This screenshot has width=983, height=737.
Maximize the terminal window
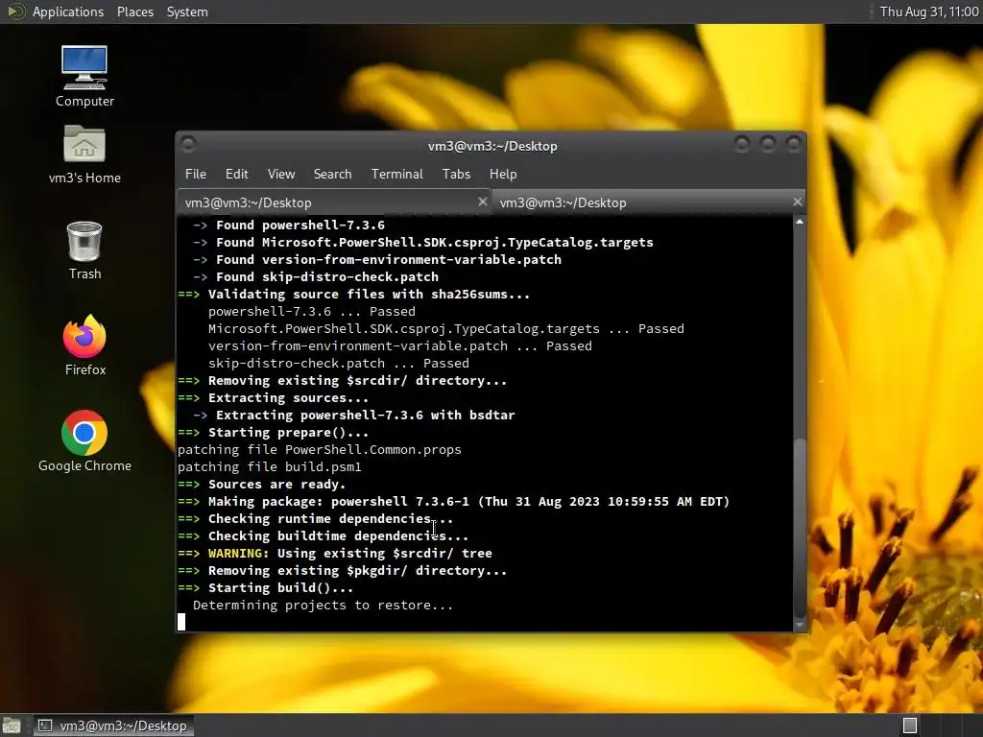point(767,145)
